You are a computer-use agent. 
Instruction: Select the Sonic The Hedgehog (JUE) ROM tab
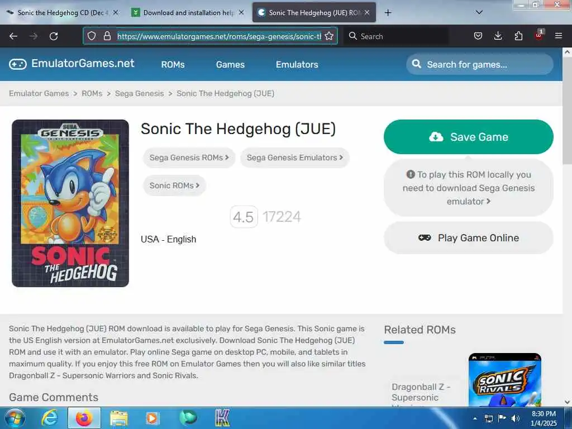(314, 13)
